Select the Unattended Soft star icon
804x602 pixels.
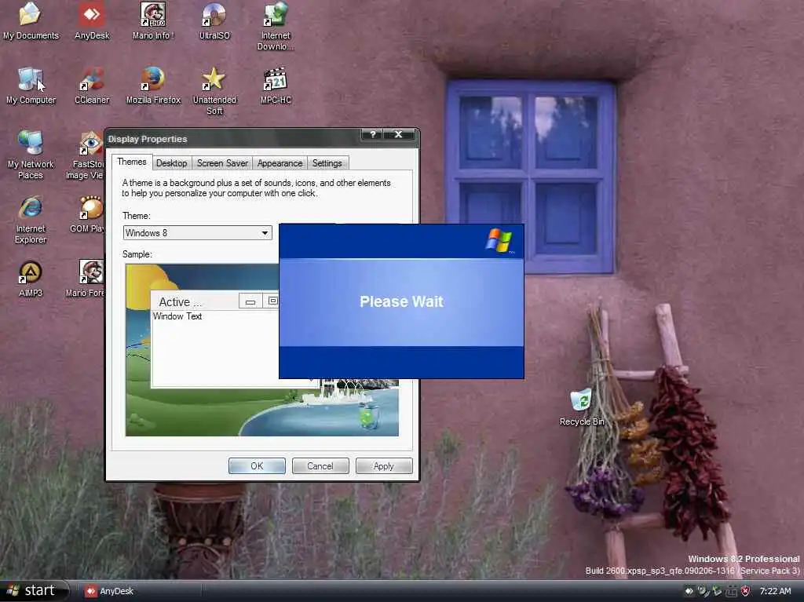pos(214,90)
